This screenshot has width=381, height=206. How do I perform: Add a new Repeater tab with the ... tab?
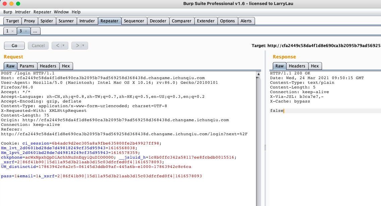[35, 31]
